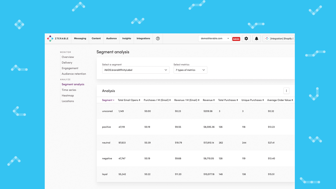Expand the demo@iterable.com account dropdown

(x=215, y=39)
